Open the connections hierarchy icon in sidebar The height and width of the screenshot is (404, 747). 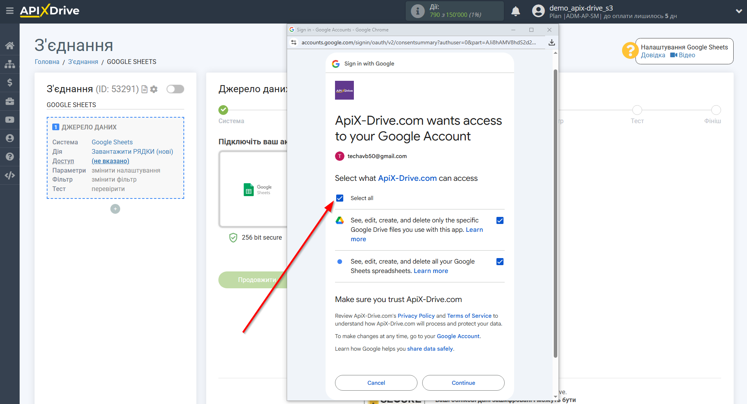[10, 64]
